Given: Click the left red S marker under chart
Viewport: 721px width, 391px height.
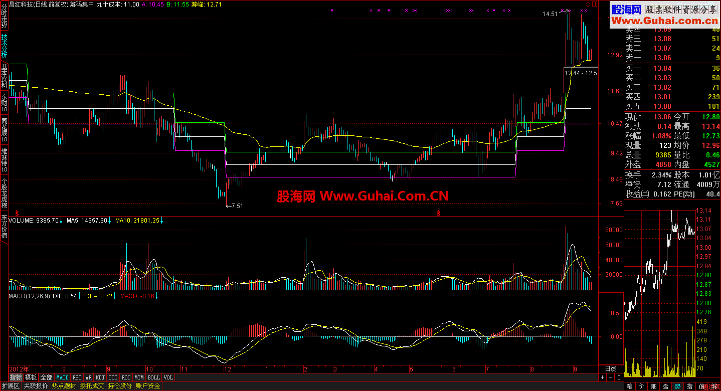Looking at the screenshot, I should (17, 213).
